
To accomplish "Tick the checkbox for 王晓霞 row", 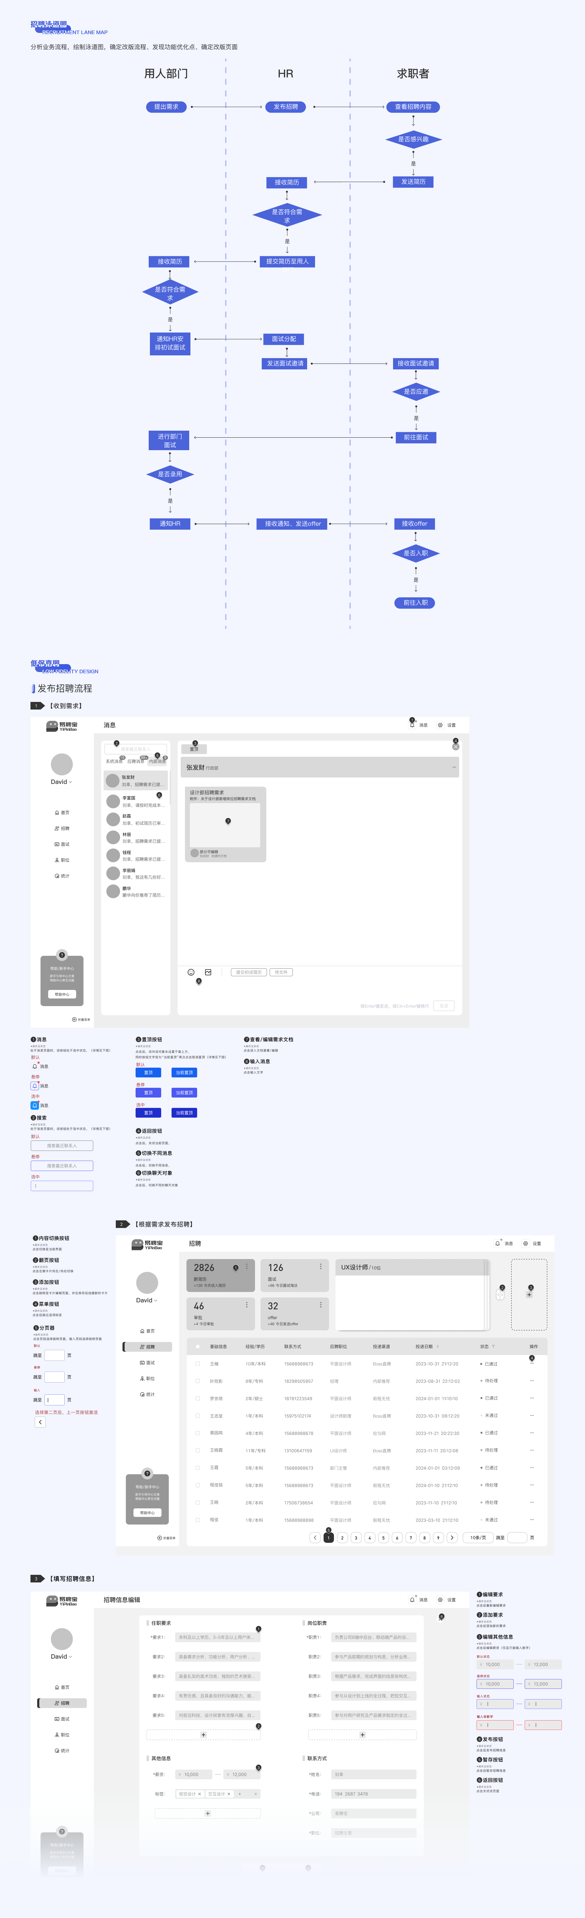I will (x=198, y=1450).
